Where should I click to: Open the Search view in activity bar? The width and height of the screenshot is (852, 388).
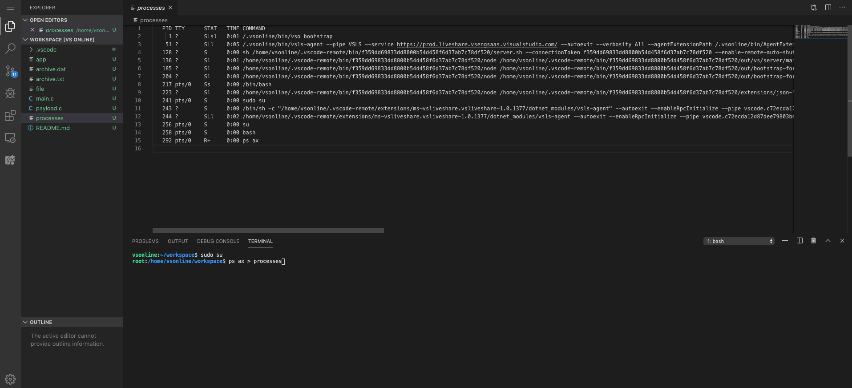point(10,48)
